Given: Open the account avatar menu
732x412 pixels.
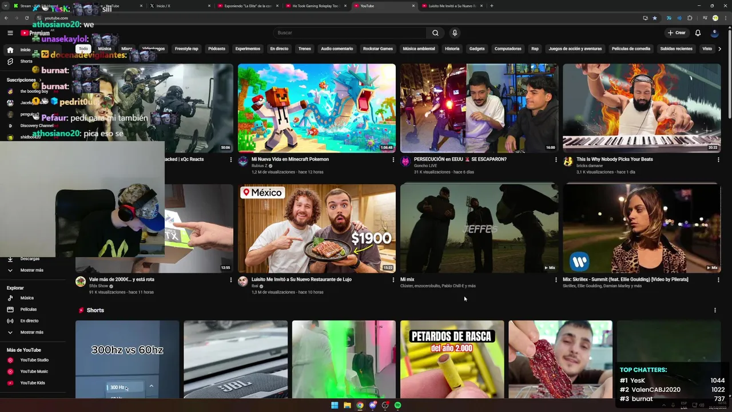Looking at the screenshot, I should [x=714, y=33].
